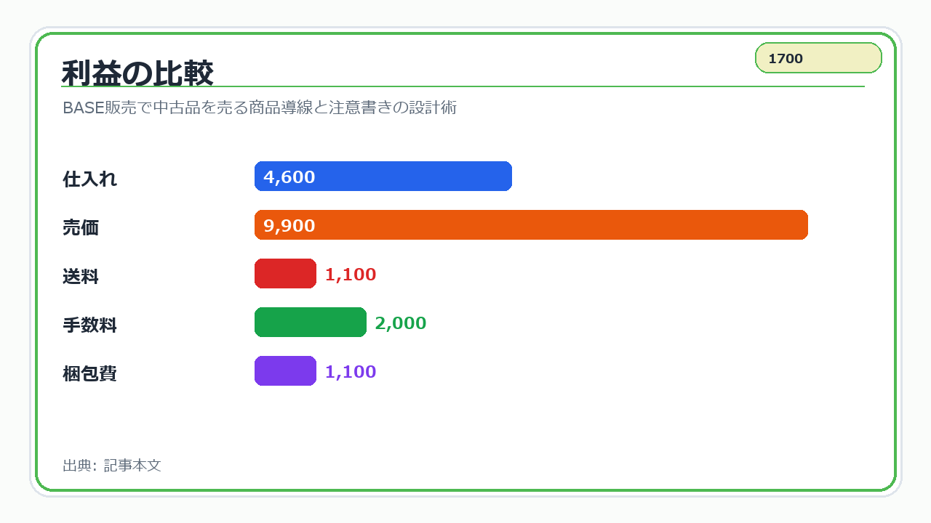Click the red 1,100 value

pos(351,275)
